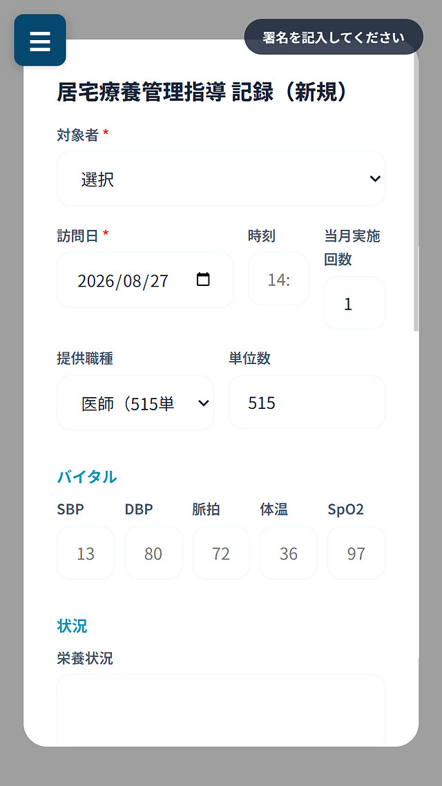Click the 当月実施回数 input
Viewport: 442px width, 786px height.
pos(354,303)
